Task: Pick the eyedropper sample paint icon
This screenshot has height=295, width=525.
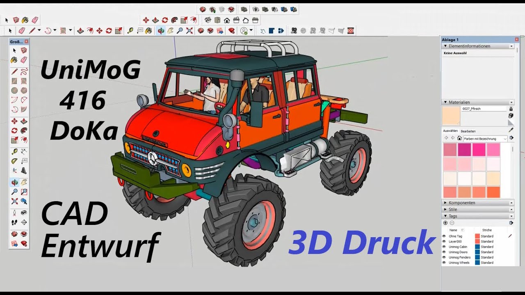Action: click(x=511, y=130)
